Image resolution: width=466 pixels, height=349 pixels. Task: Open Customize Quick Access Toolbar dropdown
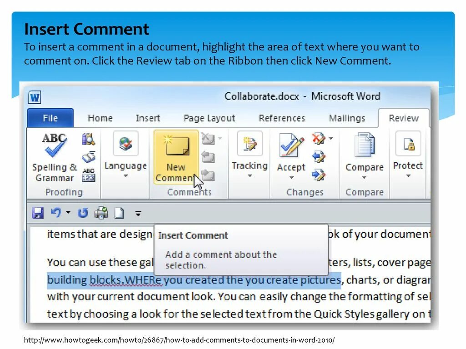pos(138,214)
